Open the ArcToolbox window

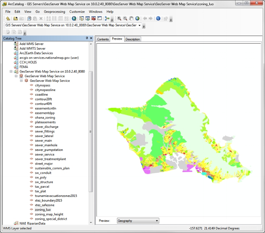pos(93,19)
